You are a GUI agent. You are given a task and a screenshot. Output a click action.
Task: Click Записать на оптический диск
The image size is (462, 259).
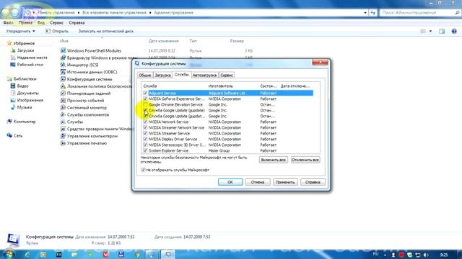(106, 31)
